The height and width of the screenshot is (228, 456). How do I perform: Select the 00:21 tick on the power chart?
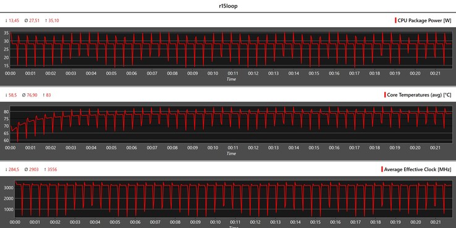coord(436,74)
